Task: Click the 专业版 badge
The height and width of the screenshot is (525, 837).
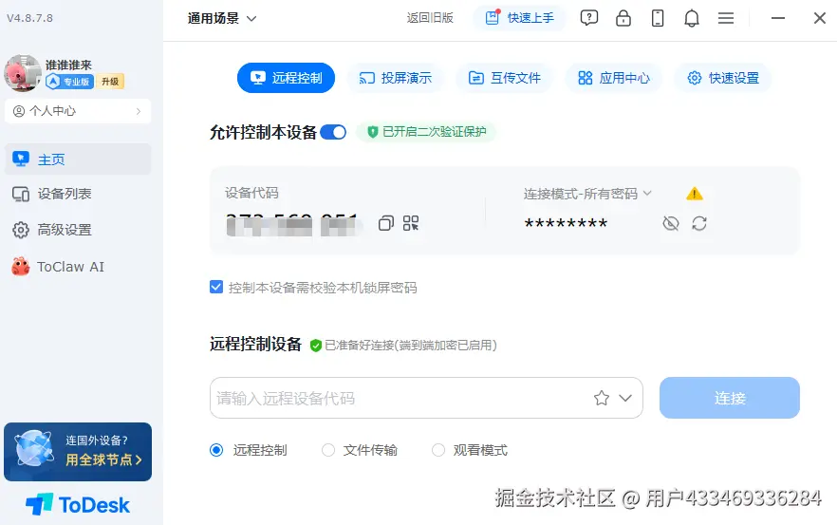Action: coord(70,82)
